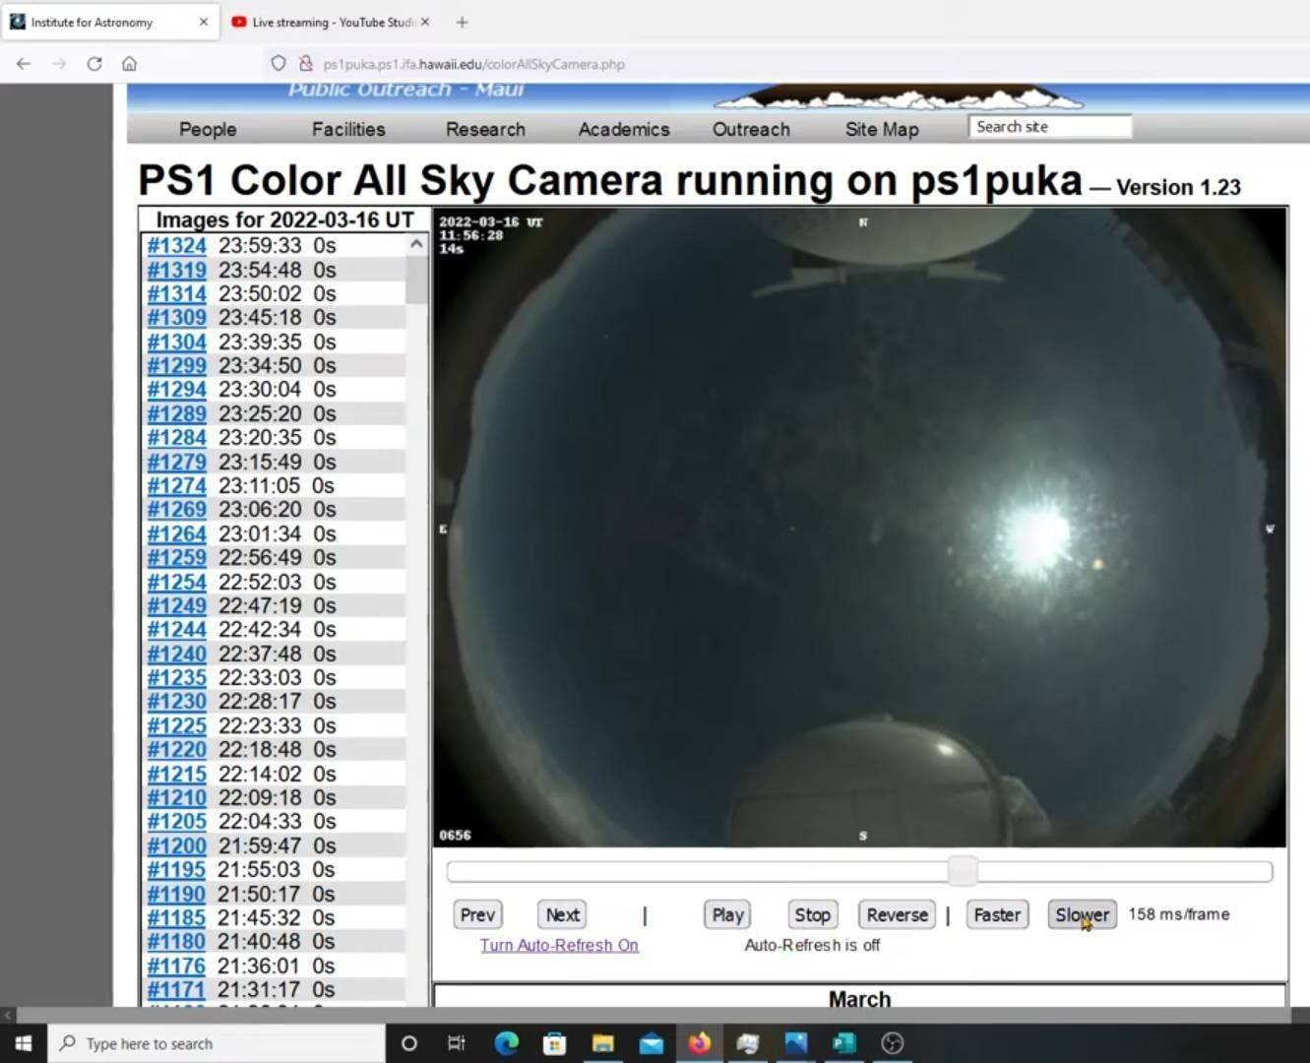This screenshot has width=1310, height=1063.
Task: Open Cortana circle icon on taskbar
Action: [409, 1043]
